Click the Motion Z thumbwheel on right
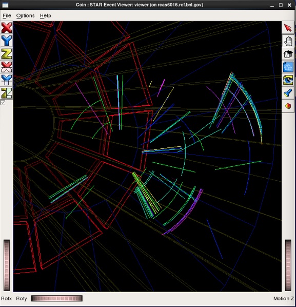This screenshot has width=296, height=307. click(x=288, y=265)
